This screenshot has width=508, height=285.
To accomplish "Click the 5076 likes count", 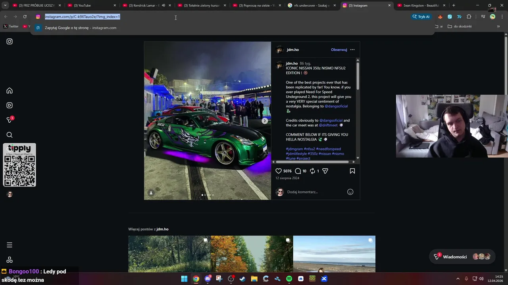I will [x=287, y=171].
